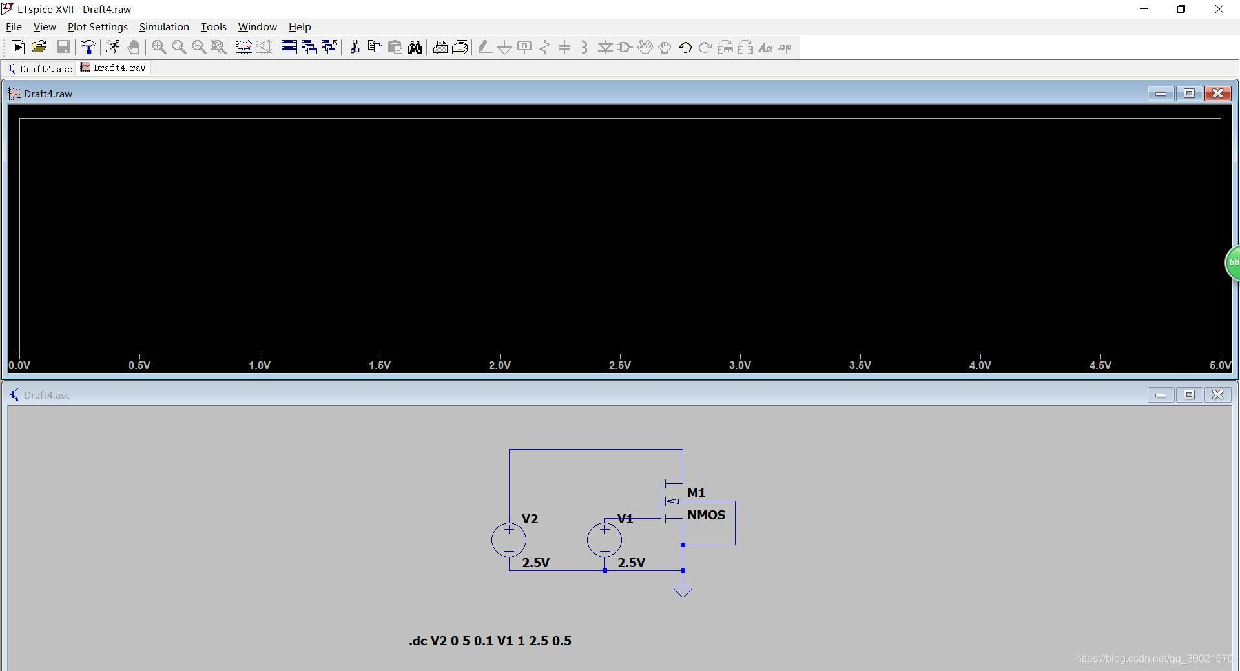Select the Label Net tool

point(524,47)
